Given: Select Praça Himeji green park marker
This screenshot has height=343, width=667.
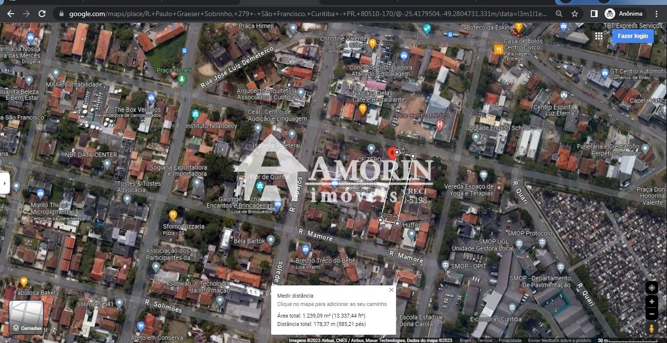Looking at the screenshot, I should 182,80.
